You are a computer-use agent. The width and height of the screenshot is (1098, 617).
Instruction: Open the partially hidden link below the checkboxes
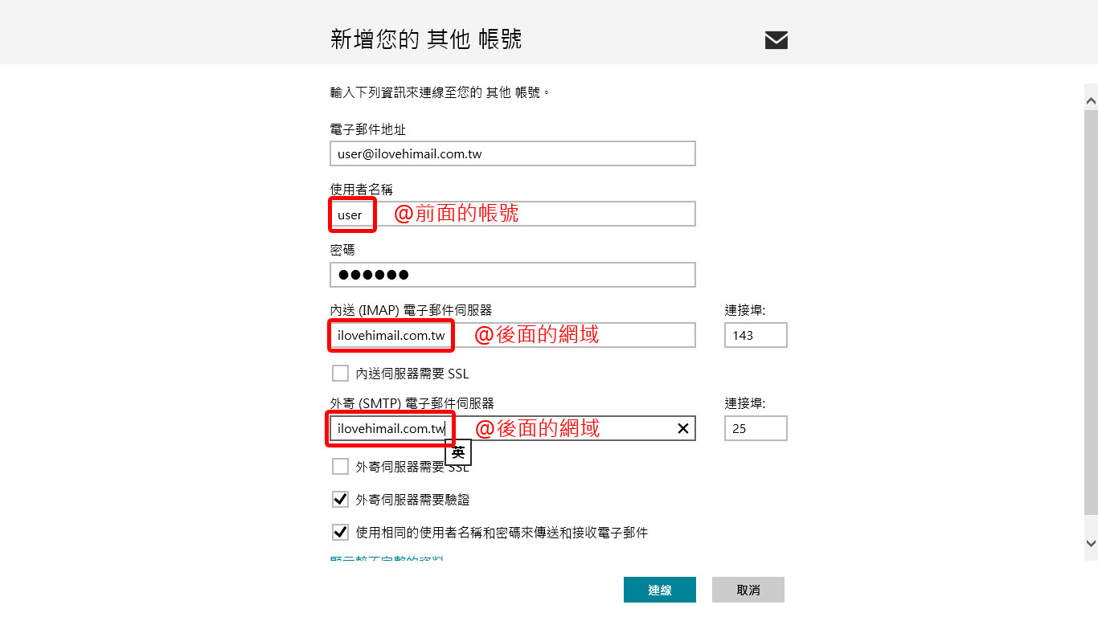(387, 559)
